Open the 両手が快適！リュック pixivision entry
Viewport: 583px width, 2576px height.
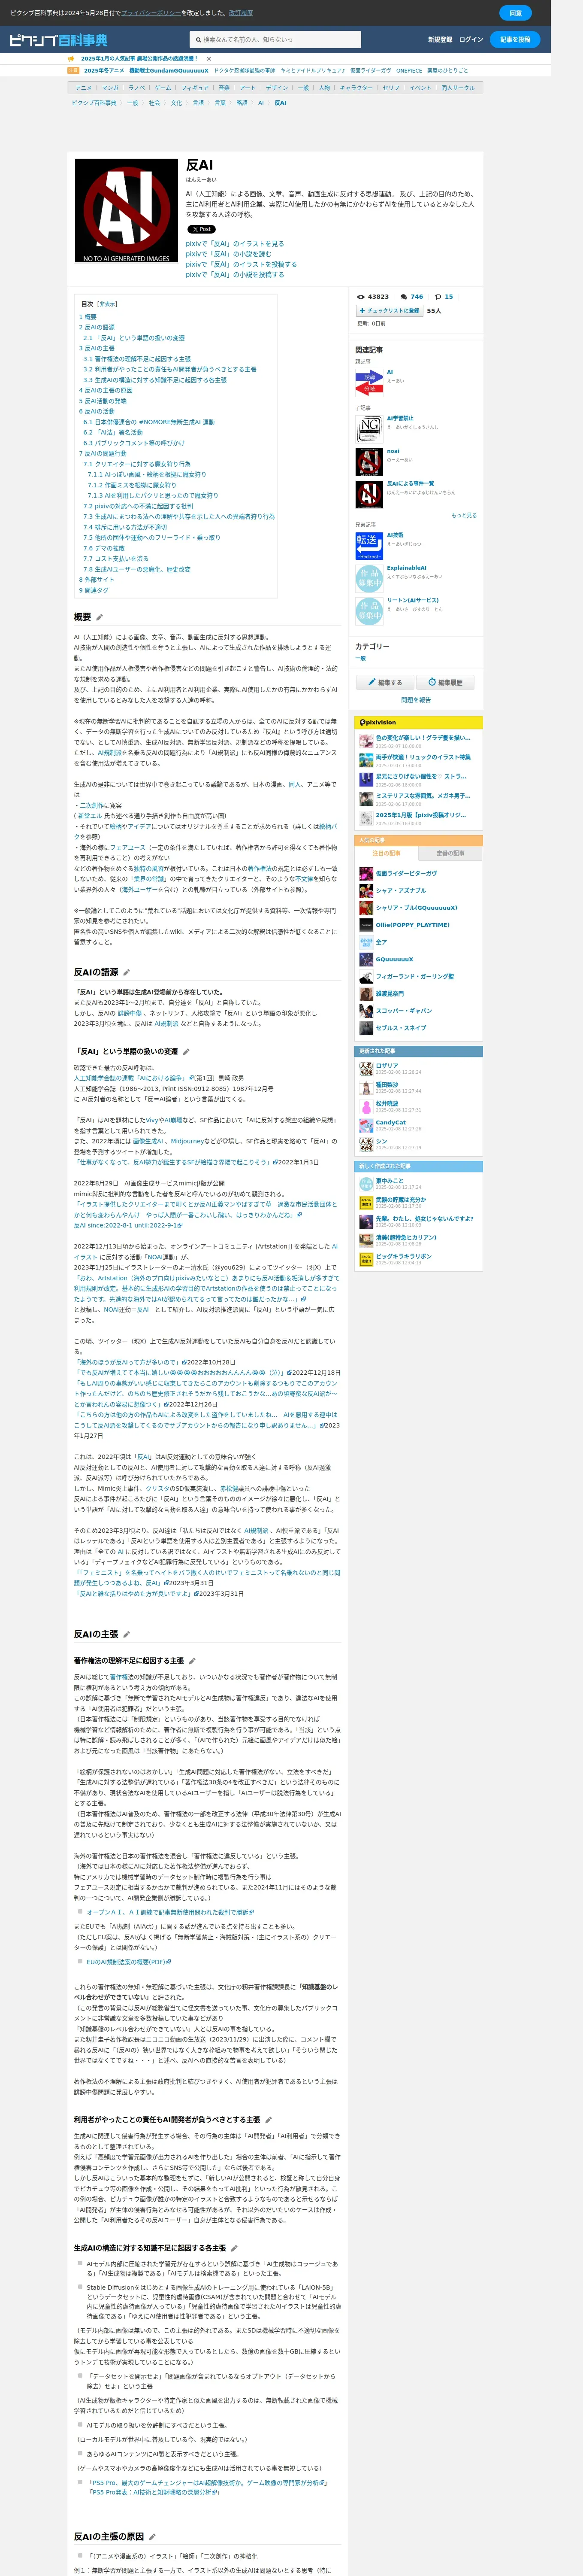point(422,757)
